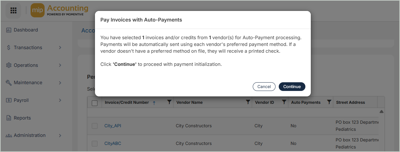
Task: Expand the Transactions menu chevron
Action: pyautogui.click(x=60, y=48)
